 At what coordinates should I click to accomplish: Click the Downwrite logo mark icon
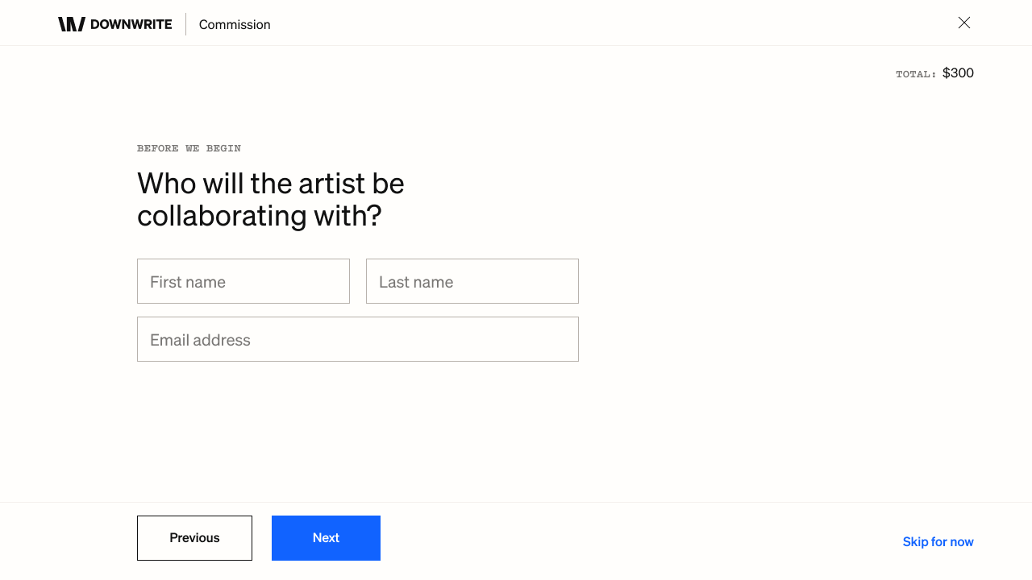coord(71,24)
